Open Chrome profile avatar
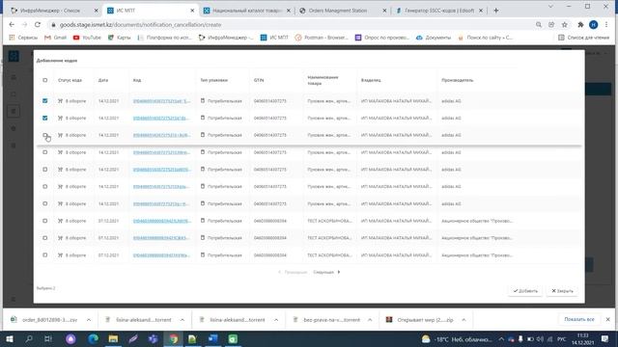This screenshot has width=618, height=347. coord(594,25)
